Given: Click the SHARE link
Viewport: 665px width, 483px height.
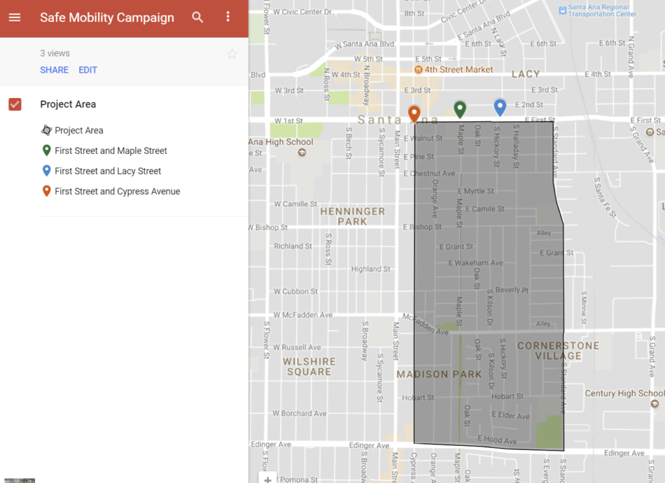Looking at the screenshot, I should pos(55,70).
